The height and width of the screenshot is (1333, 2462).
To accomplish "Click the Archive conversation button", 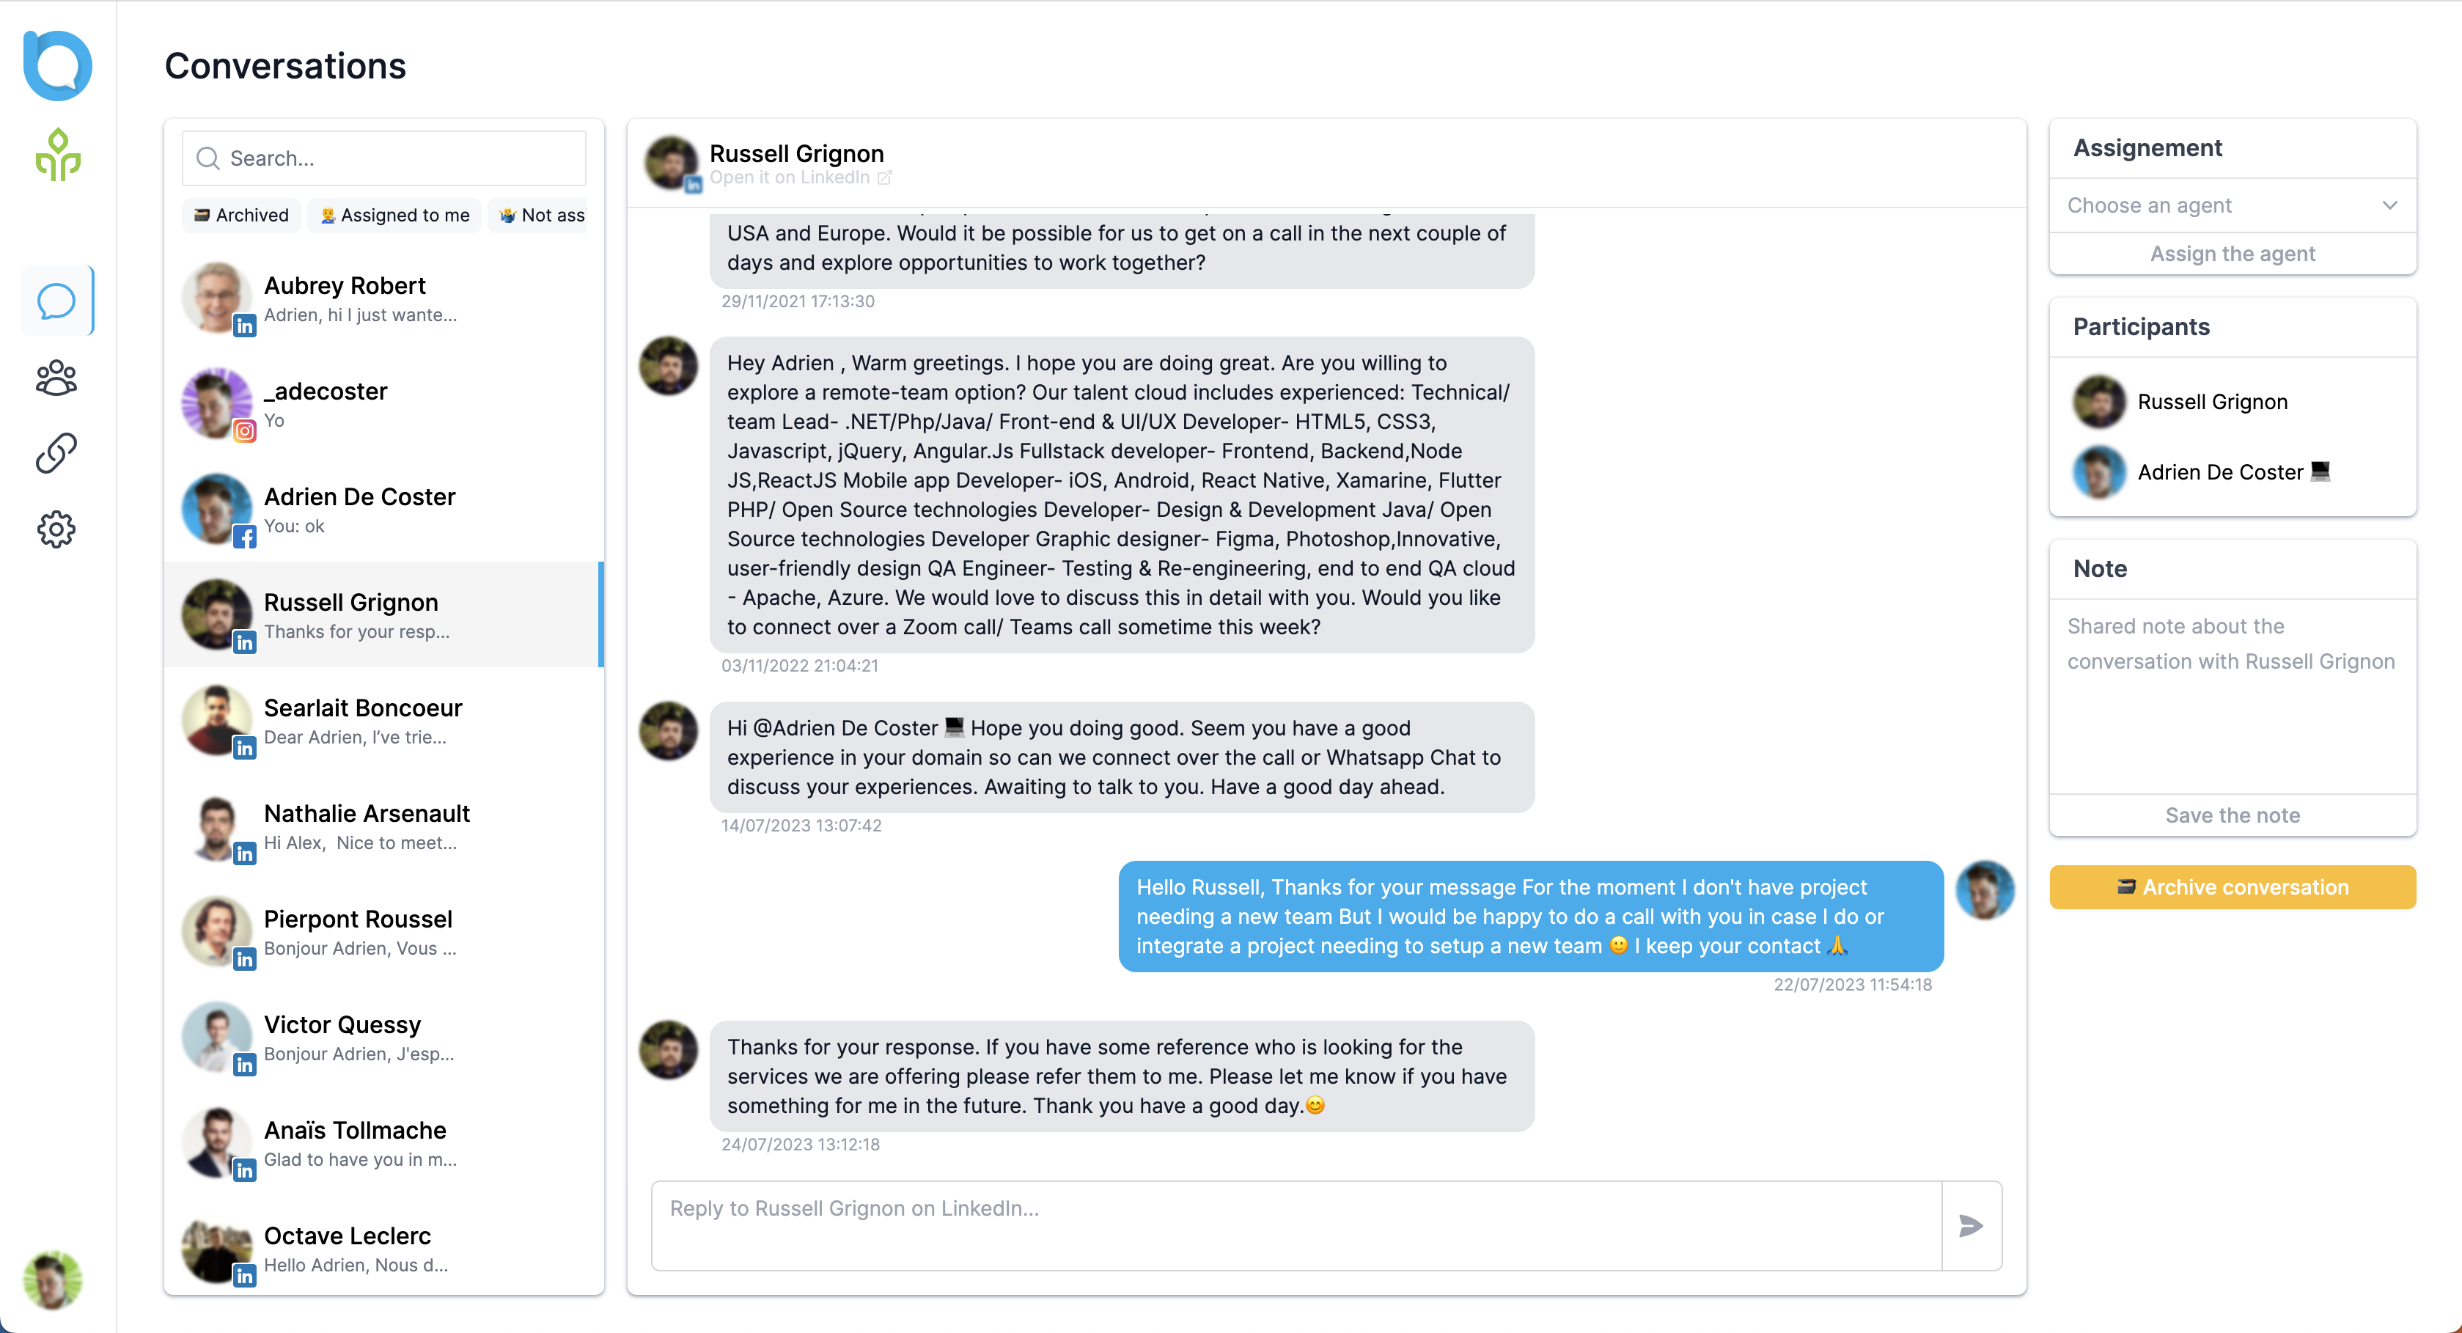I will coord(2232,886).
